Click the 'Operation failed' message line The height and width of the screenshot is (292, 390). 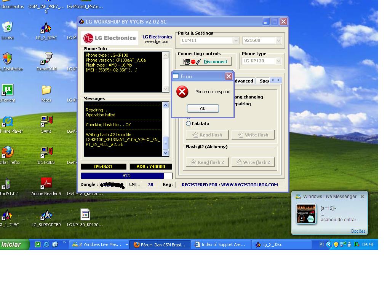click(101, 115)
